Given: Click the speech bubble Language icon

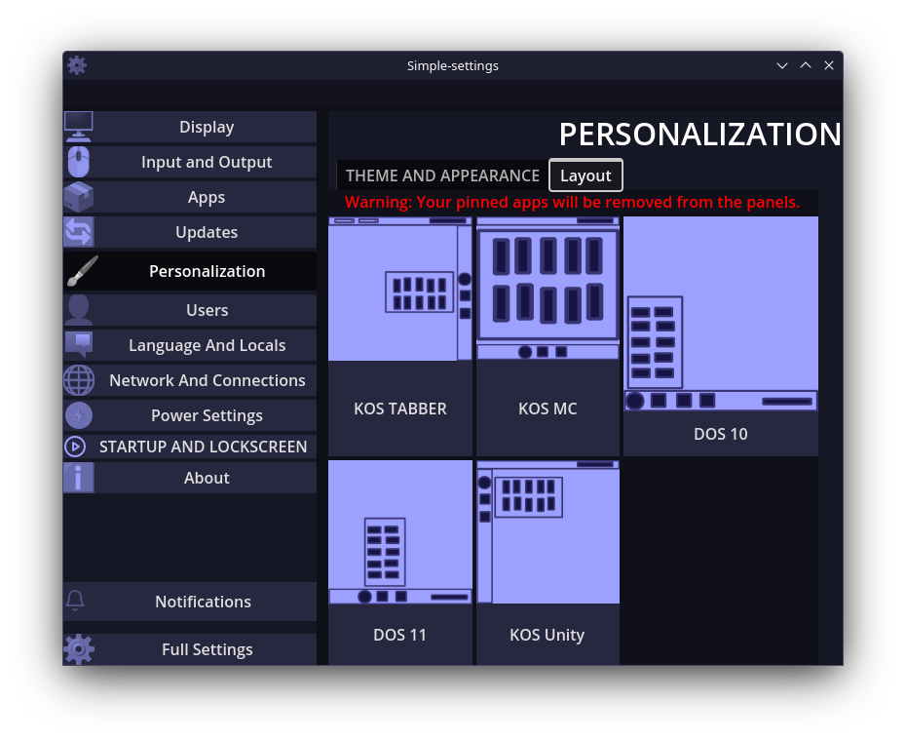Looking at the screenshot, I should point(79,345).
